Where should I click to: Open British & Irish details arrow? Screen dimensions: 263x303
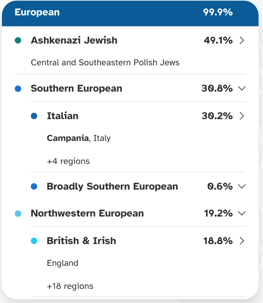pos(242,241)
